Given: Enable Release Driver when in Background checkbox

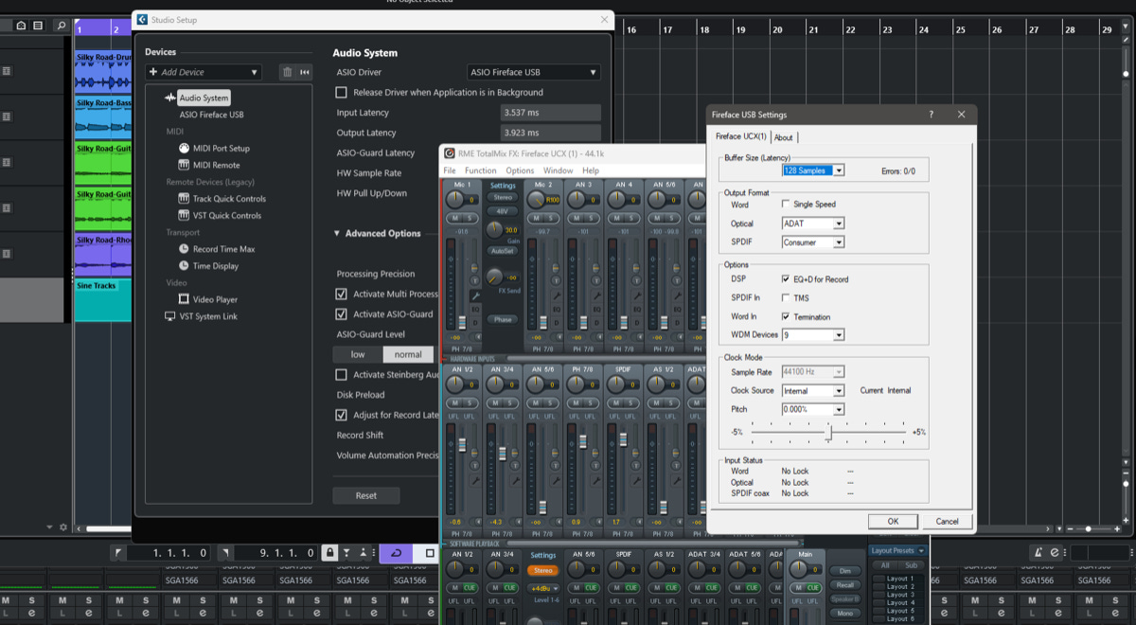Looking at the screenshot, I should tap(342, 93).
